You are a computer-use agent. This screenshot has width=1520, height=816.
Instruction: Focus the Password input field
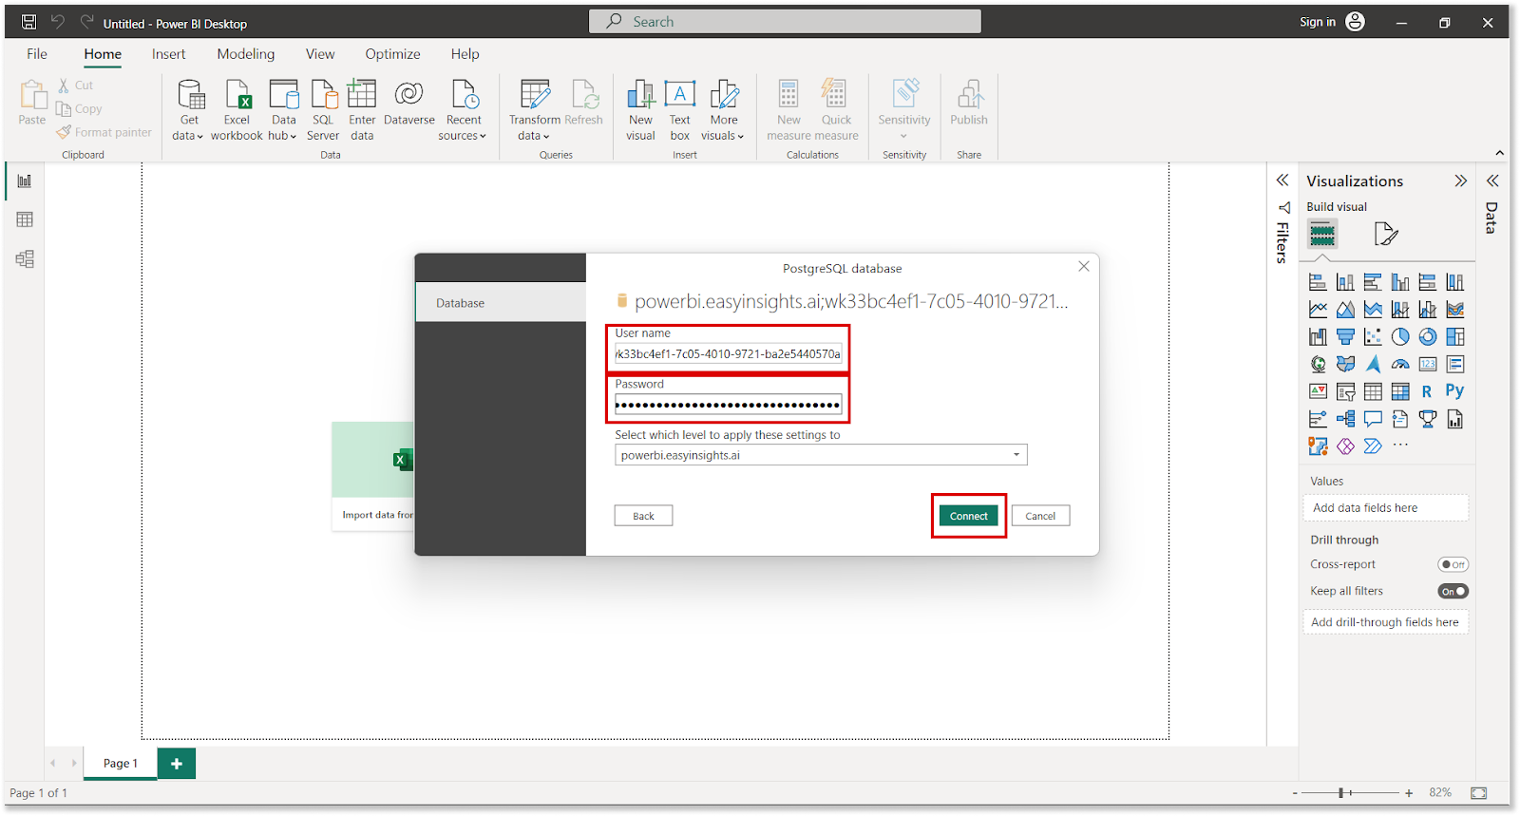pos(728,405)
